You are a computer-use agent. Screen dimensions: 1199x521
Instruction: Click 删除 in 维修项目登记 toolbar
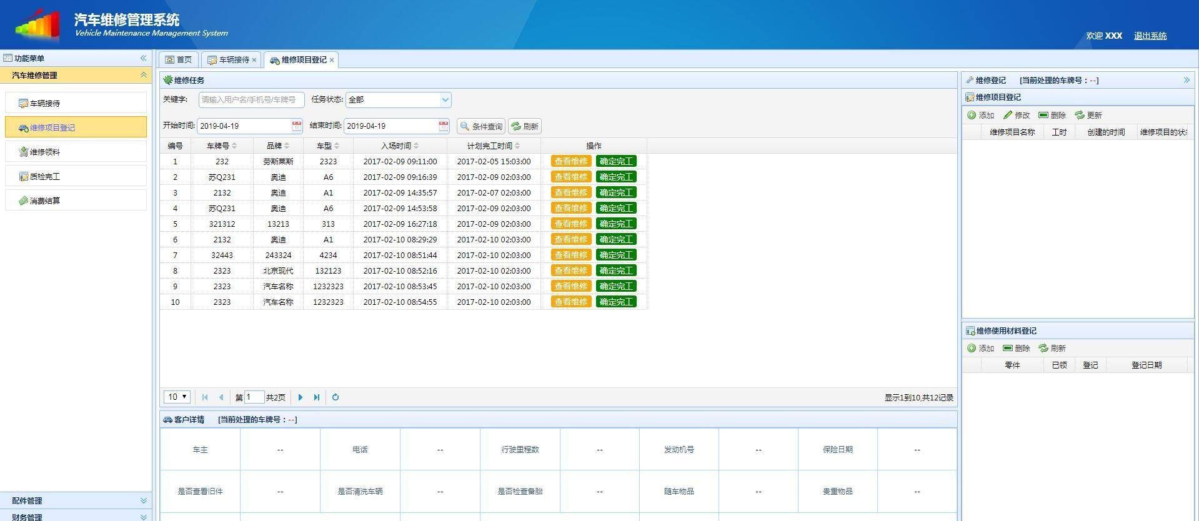point(1052,115)
